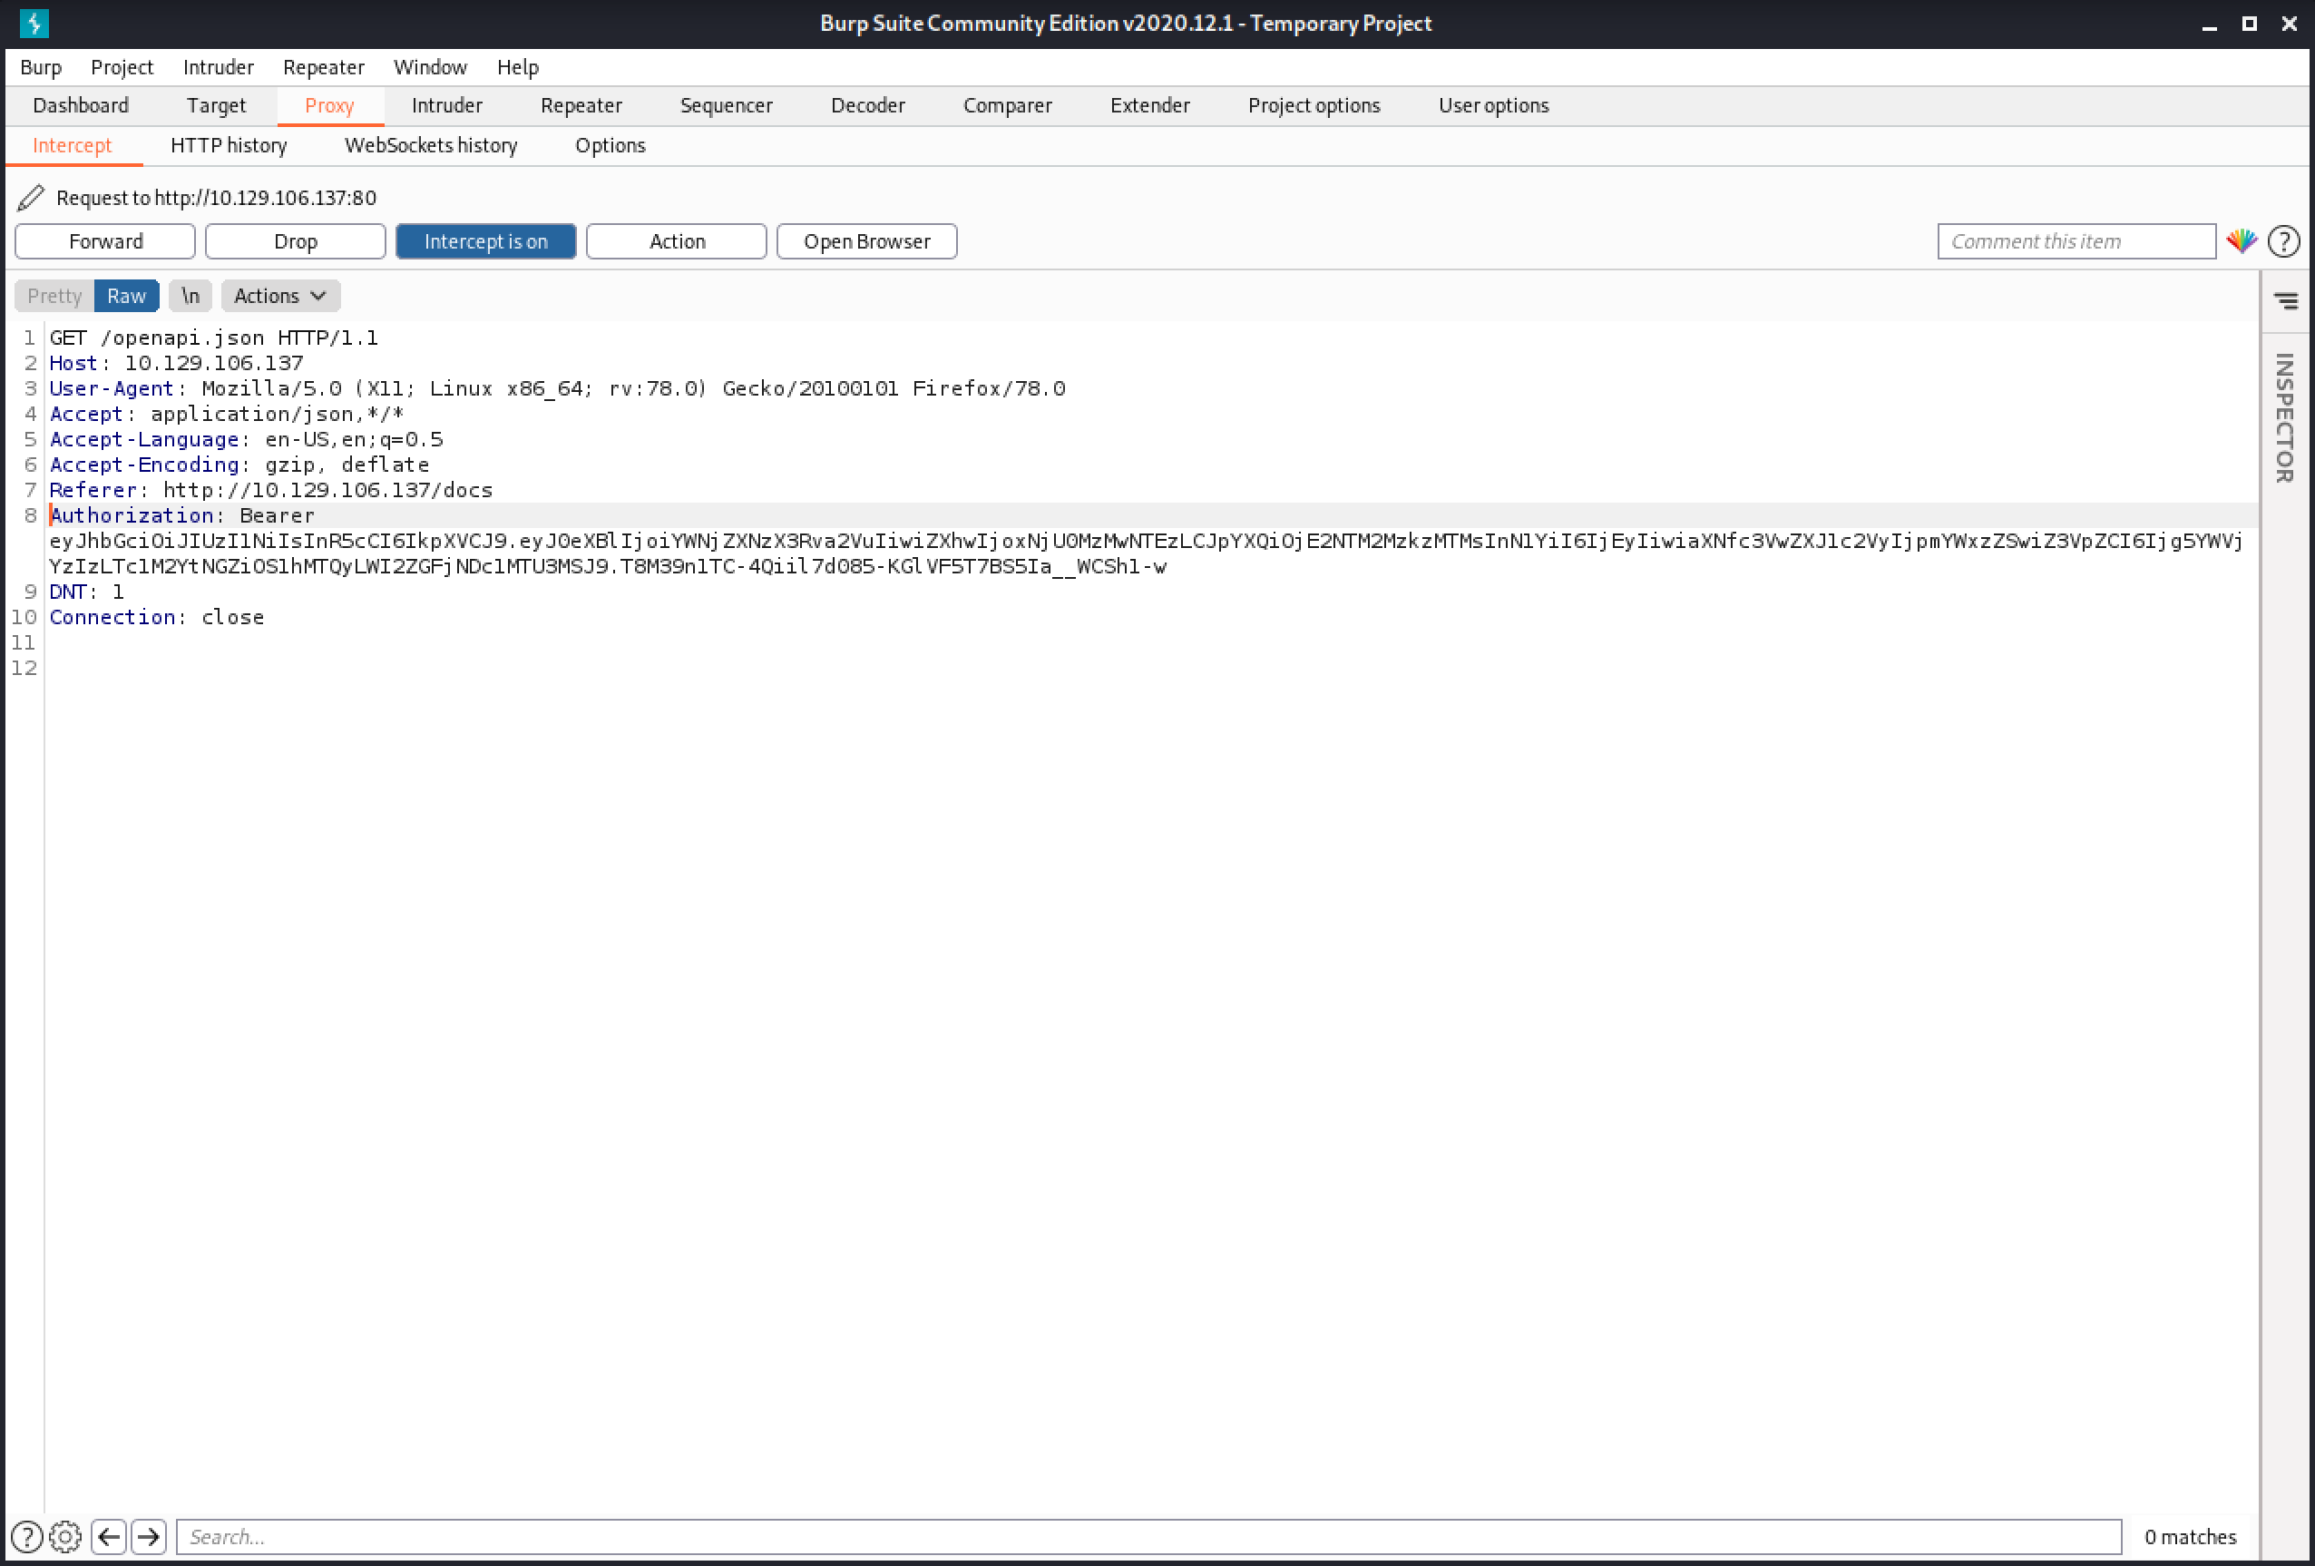
Task: Switch to Intruder tool tab
Action: click(x=447, y=105)
